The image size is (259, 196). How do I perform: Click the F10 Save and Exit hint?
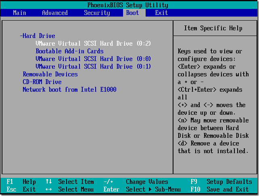coord(219,189)
